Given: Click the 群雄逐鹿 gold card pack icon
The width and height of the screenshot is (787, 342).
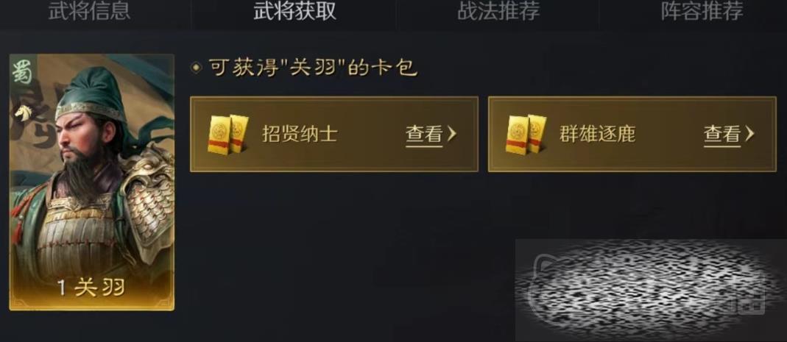Looking at the screenshot, I should (526, 134).
